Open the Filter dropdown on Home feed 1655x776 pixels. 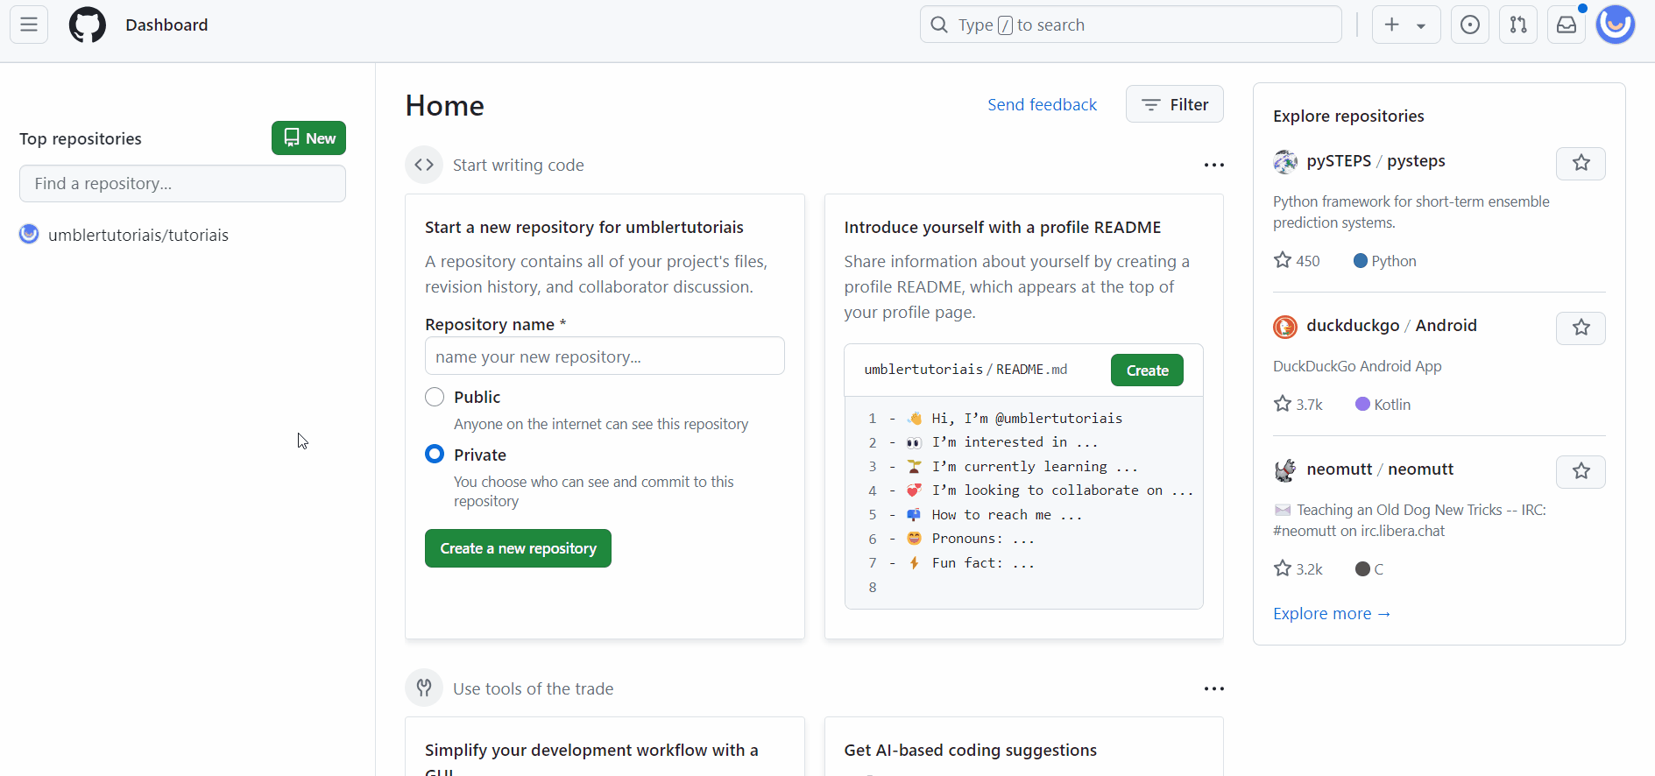[x=1174, y=104]
